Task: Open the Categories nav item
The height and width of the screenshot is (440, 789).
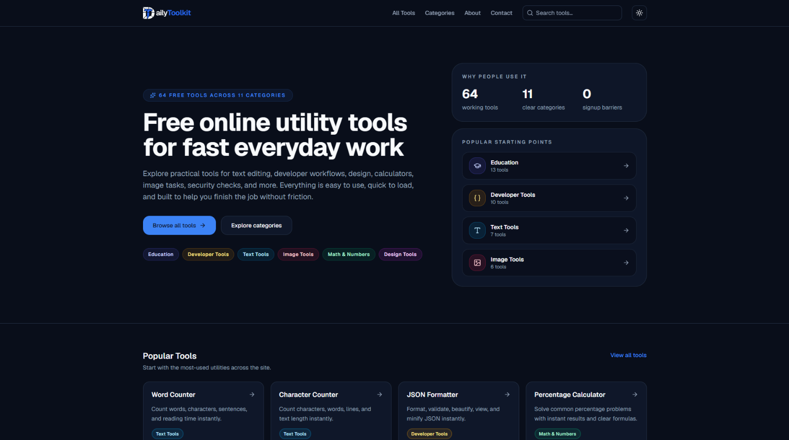Action: tap(440, 13)
